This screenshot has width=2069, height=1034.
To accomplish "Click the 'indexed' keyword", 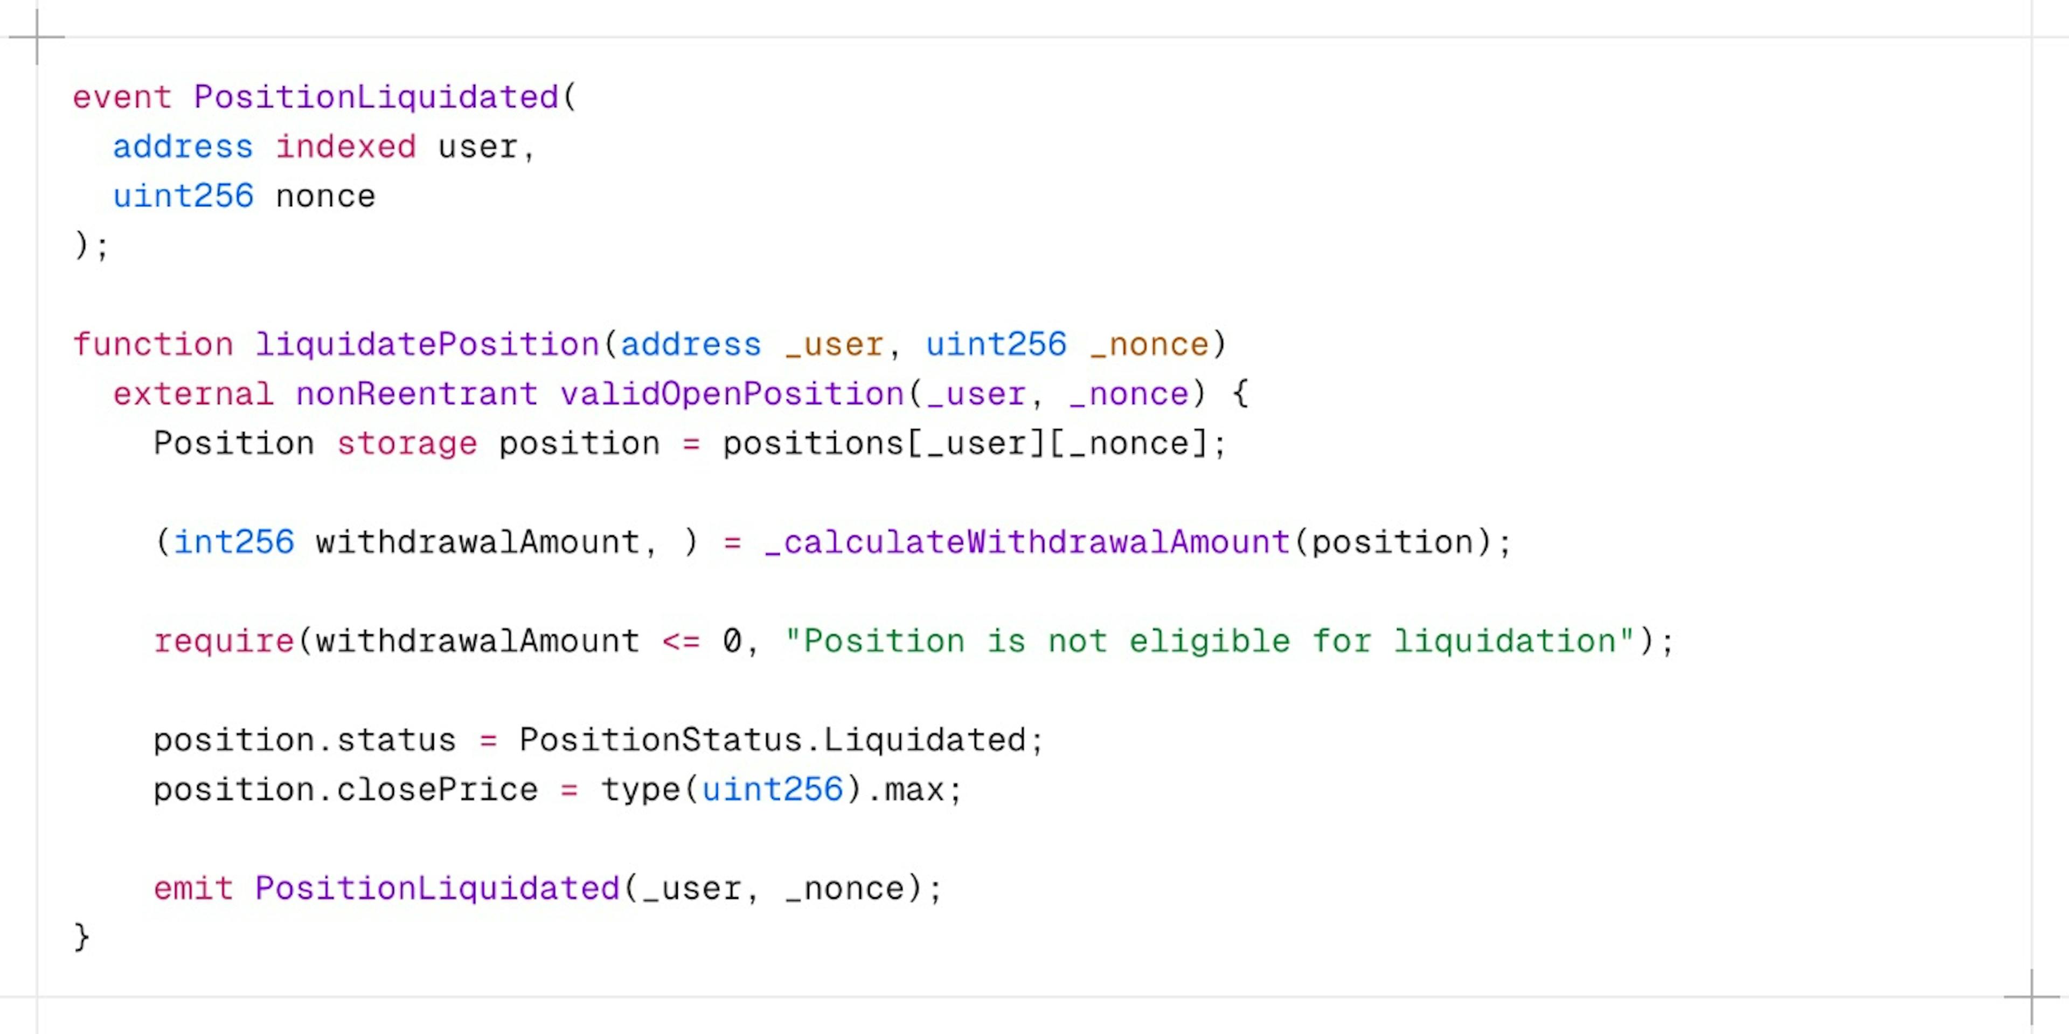I will pyautogui.click(x=346, y=147).
